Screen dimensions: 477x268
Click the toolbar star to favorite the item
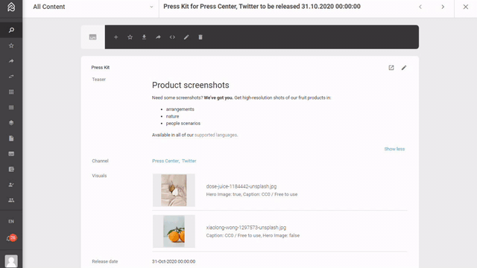click(x=130, y=37)
